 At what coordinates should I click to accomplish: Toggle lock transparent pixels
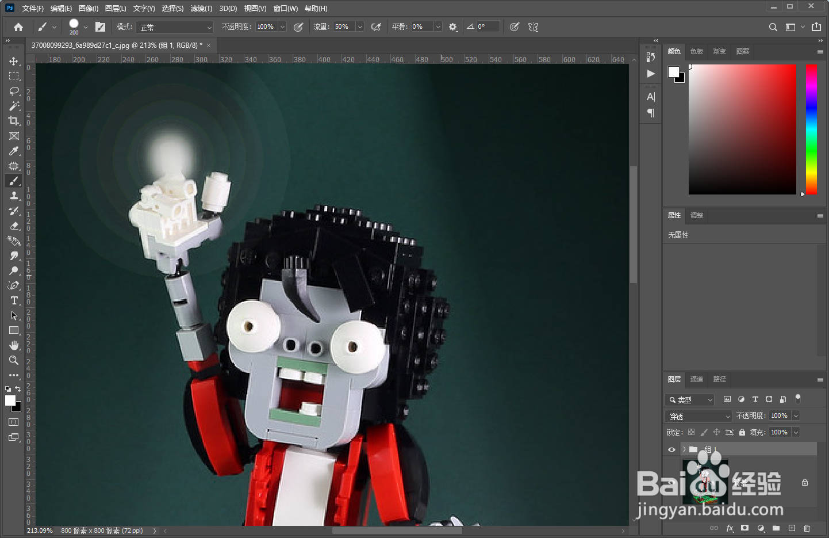[x=691, y=432]
